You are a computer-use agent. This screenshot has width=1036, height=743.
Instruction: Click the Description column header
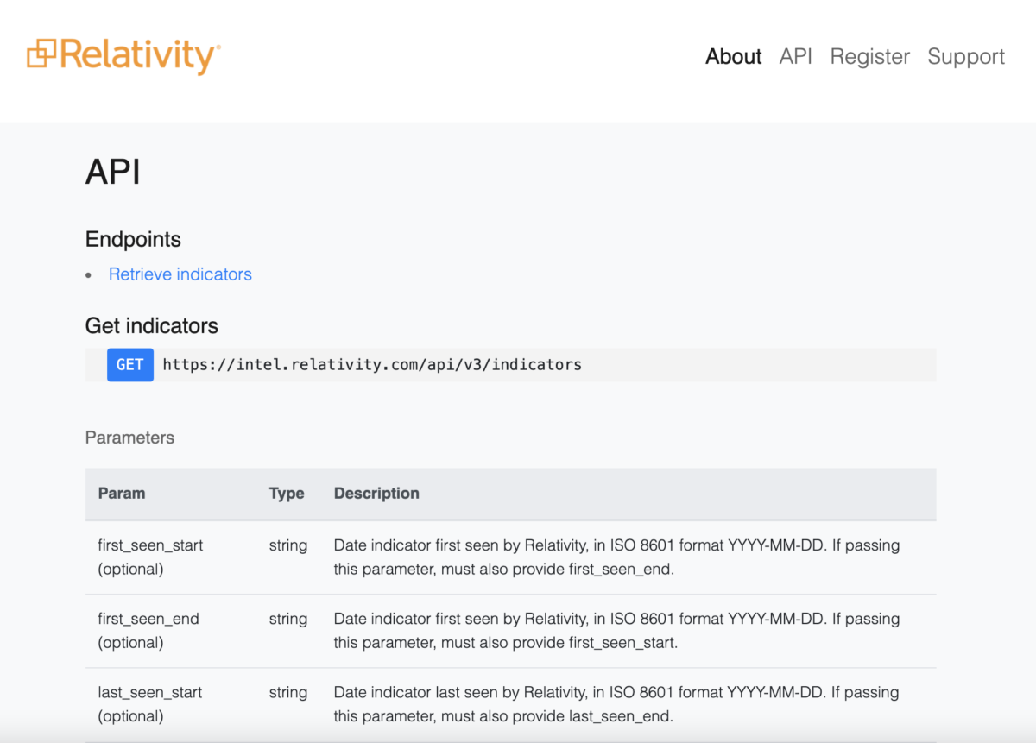[376, 494]
